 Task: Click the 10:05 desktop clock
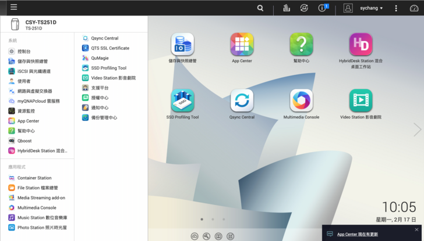[399, 207]
